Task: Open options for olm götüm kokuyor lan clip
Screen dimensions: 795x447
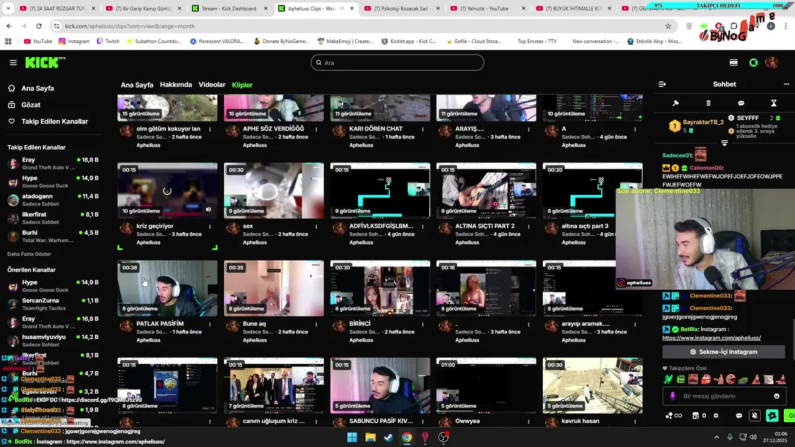Action: click(210, 129)
